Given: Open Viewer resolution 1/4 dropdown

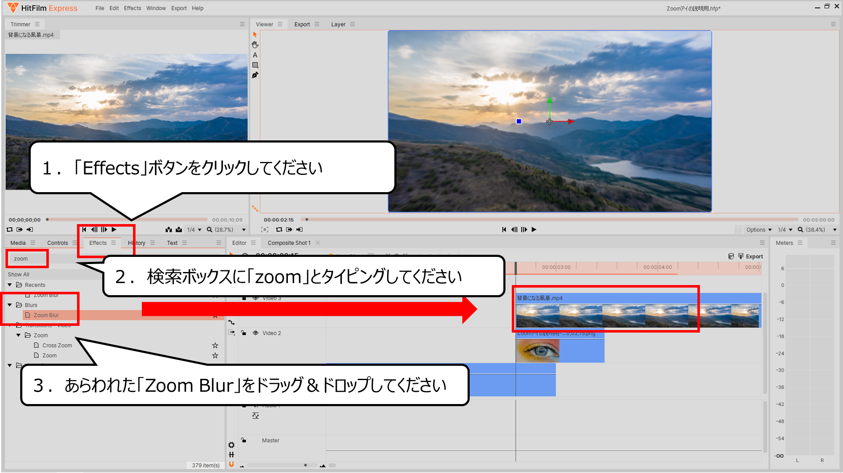Looking at the screenshot, I should pyautogui.click(x=785, y=230).
